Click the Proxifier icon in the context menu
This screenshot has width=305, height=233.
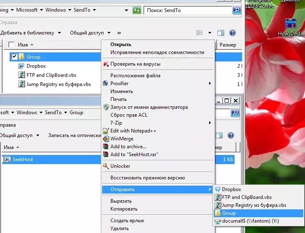[x=105, y=83]
